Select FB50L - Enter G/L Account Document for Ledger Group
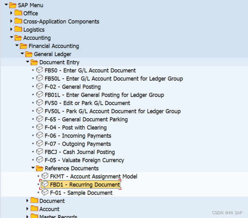Screen dimensions: 248x218 tap(114, 79)
